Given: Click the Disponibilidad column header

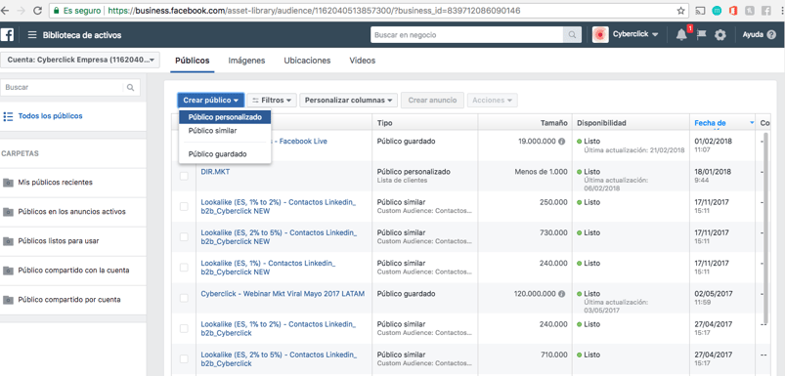Looking at the screenshot, I should (601, 123).
